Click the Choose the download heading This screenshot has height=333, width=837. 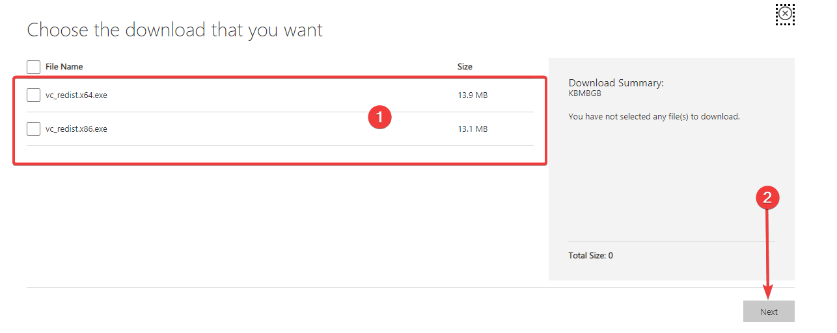tap(174, 30)
